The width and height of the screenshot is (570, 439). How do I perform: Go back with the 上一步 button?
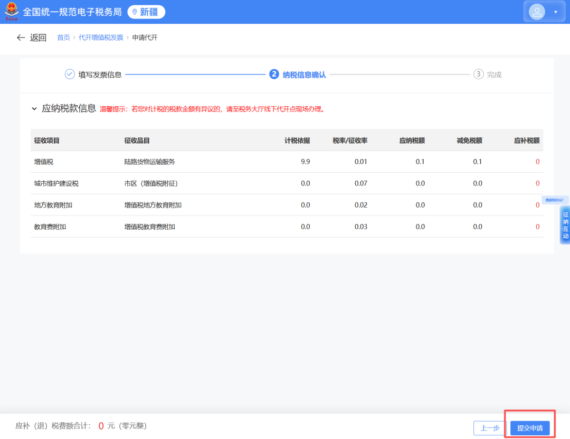[490, 428]
